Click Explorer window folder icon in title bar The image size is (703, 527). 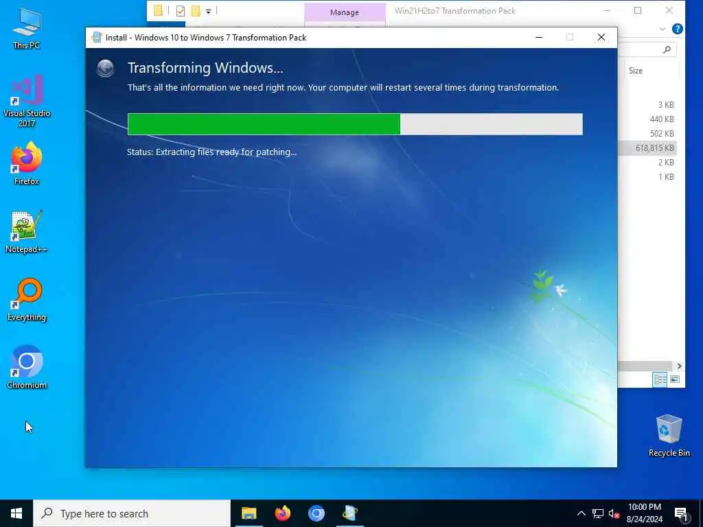[158, 10]
